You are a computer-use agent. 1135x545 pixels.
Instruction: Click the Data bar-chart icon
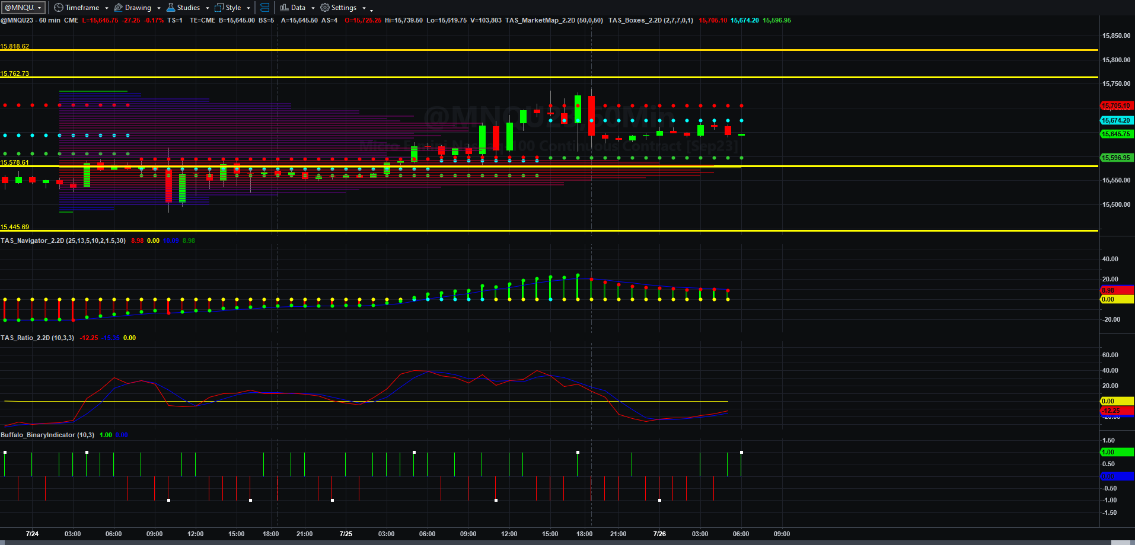(x=284, y=8)
